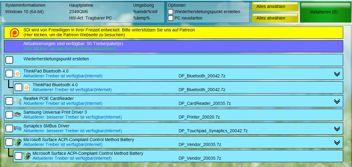This screenshot has height=167, width=352.
Task: Click the Optionen heading
Action: pyautogui.click(x=176, y=5)
